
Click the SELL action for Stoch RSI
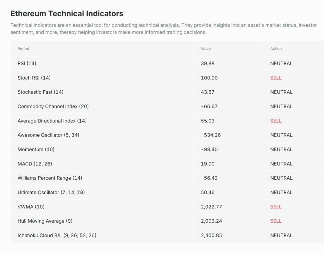[x=276, y=78]
